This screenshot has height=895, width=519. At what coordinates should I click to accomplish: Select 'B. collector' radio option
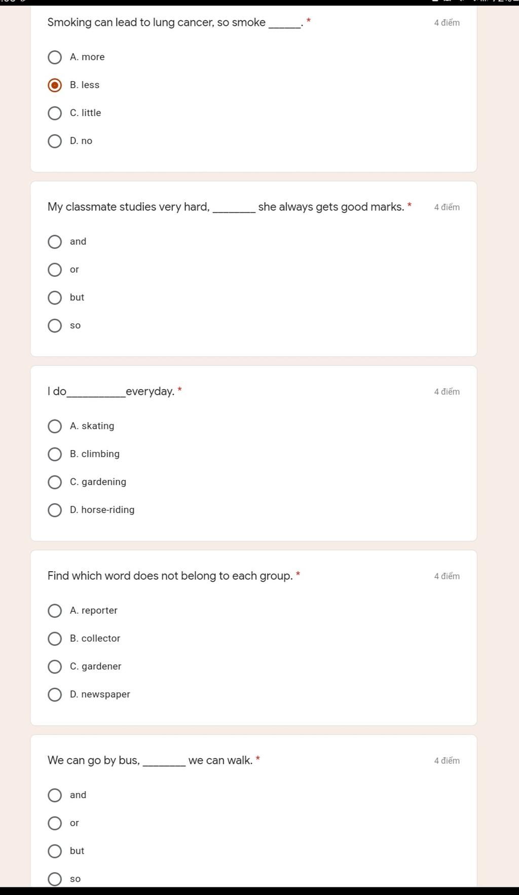click(x=55, y=639)
